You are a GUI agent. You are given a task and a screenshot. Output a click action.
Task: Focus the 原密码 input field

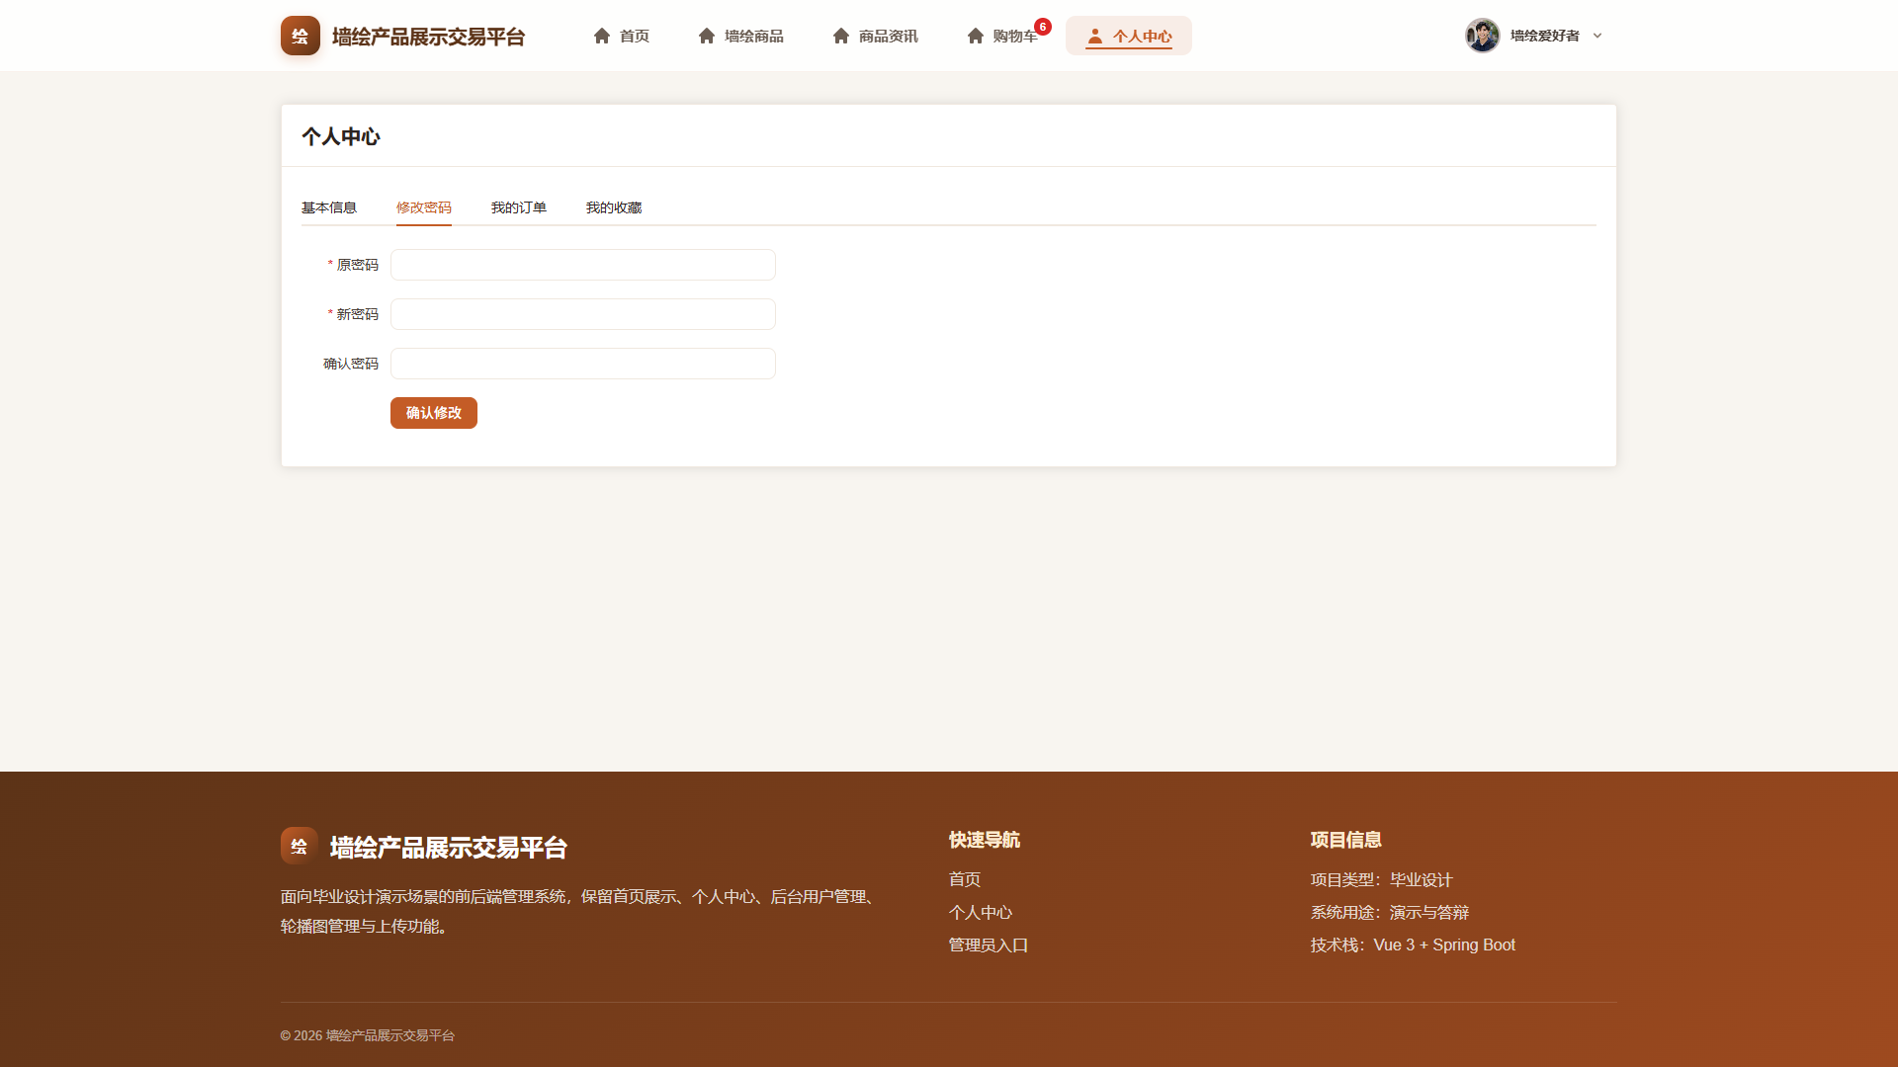coord(583,265)
